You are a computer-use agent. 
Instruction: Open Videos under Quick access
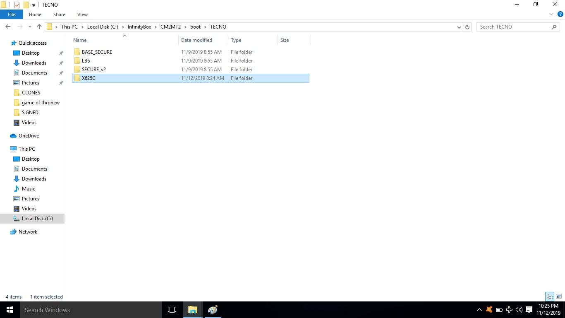(x=29, y=123)
